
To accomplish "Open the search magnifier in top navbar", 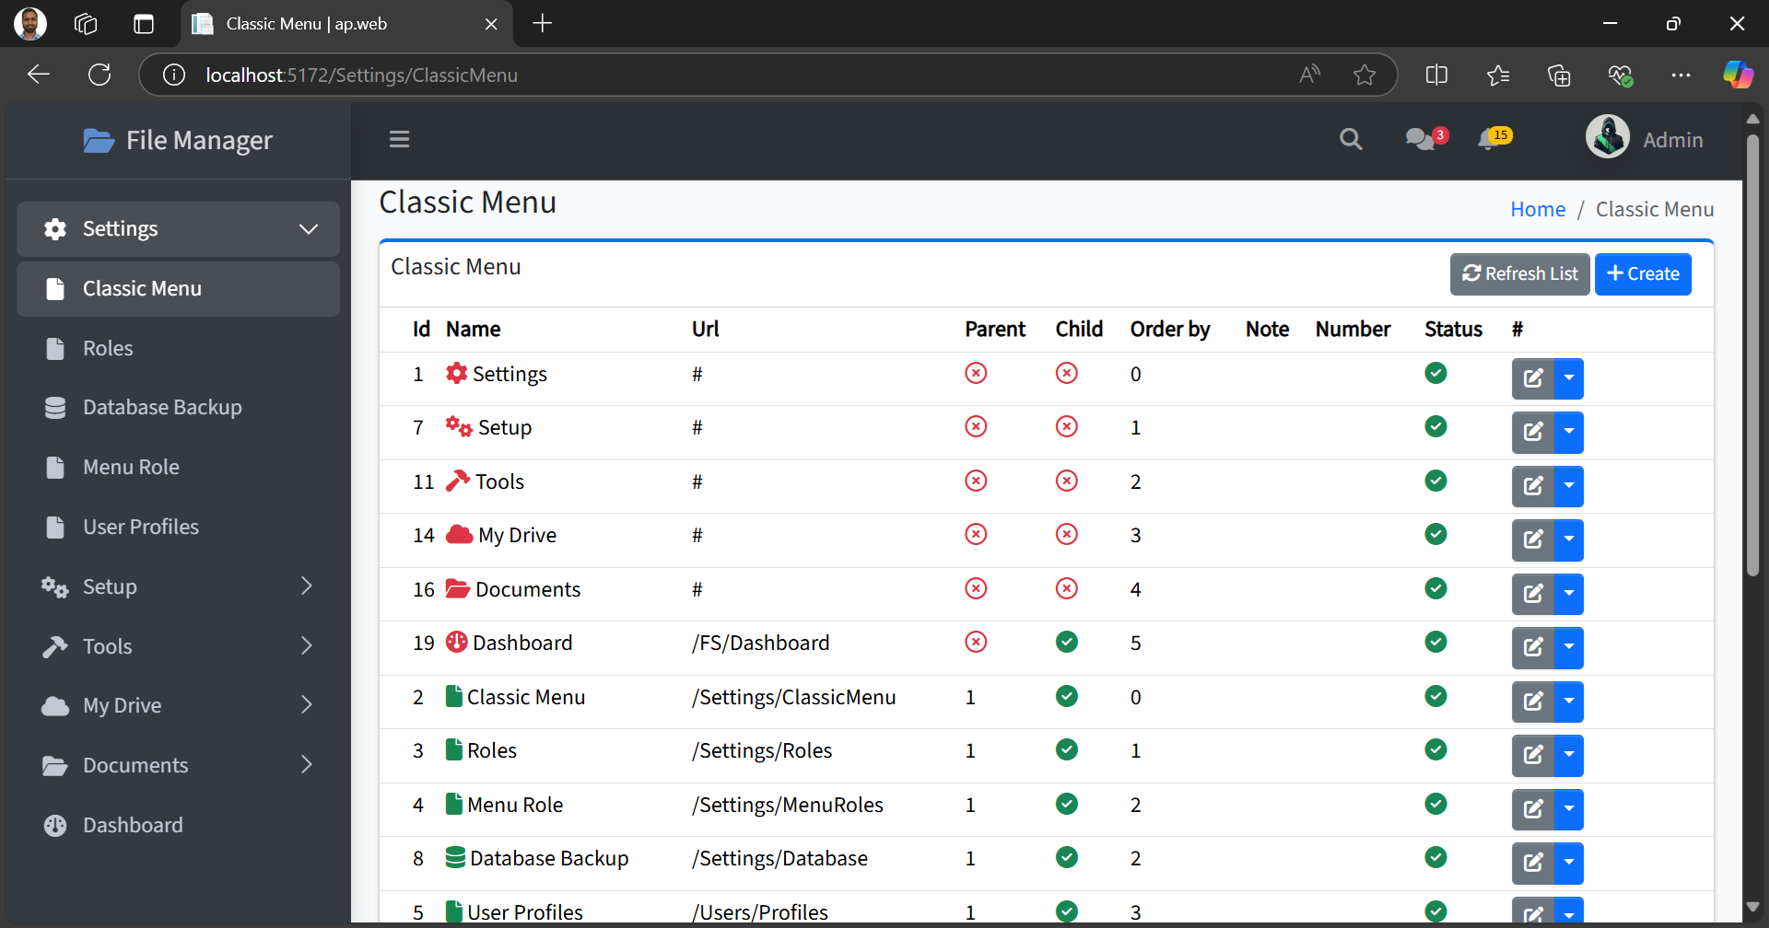I will [x=1351, y=139].
